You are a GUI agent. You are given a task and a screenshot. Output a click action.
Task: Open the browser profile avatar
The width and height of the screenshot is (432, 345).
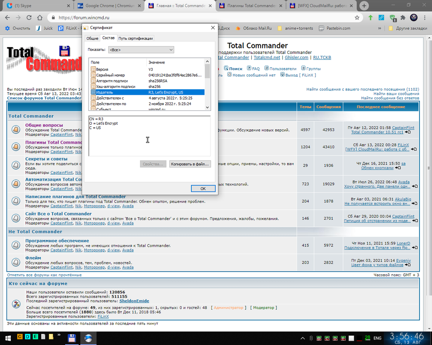click(414, 18)
